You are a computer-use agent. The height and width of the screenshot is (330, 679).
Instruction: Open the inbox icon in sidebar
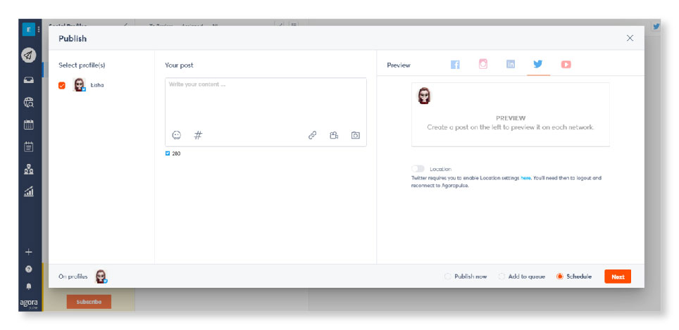click(29, 80)
